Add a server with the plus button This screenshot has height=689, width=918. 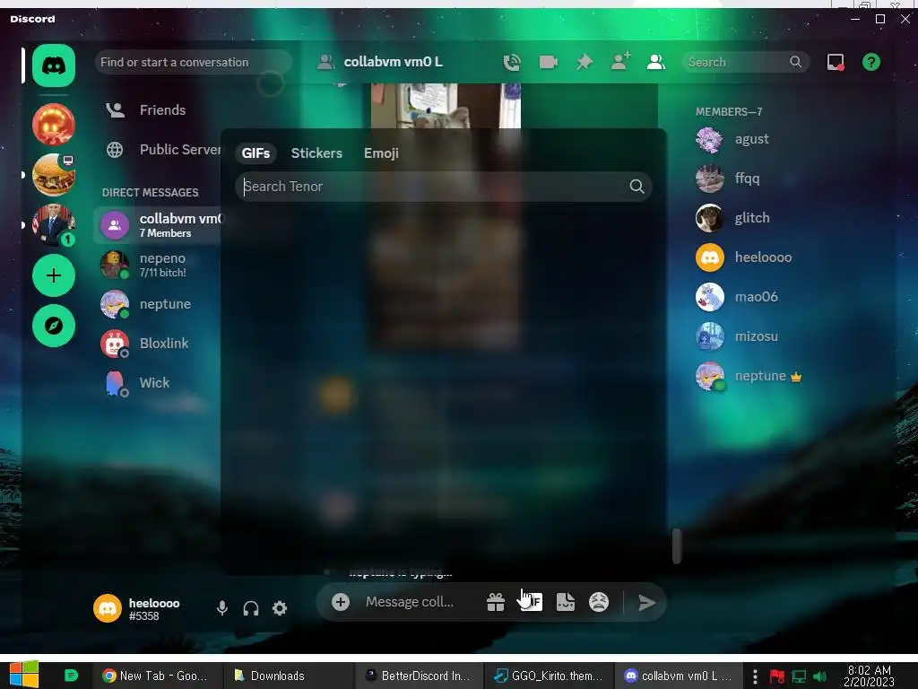[53, 275]
